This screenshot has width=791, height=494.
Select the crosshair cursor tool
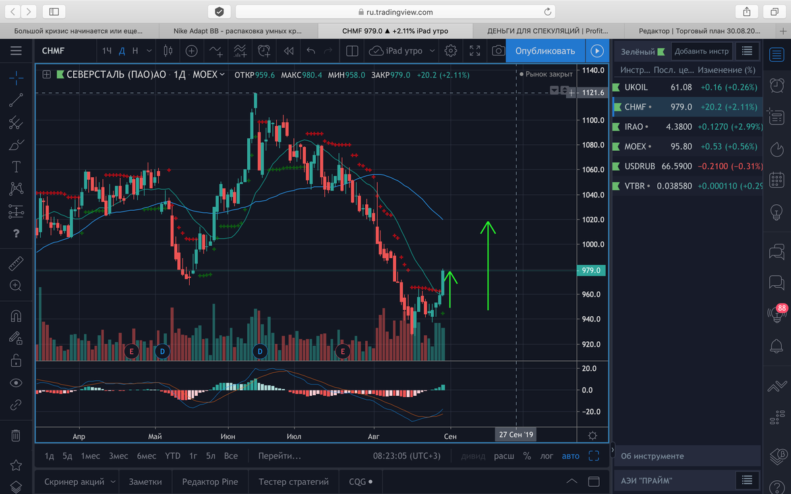(x=16, y=77)
